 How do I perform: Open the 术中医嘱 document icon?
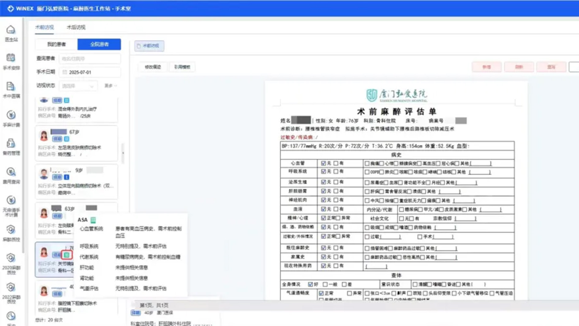(x=11, y=87)
